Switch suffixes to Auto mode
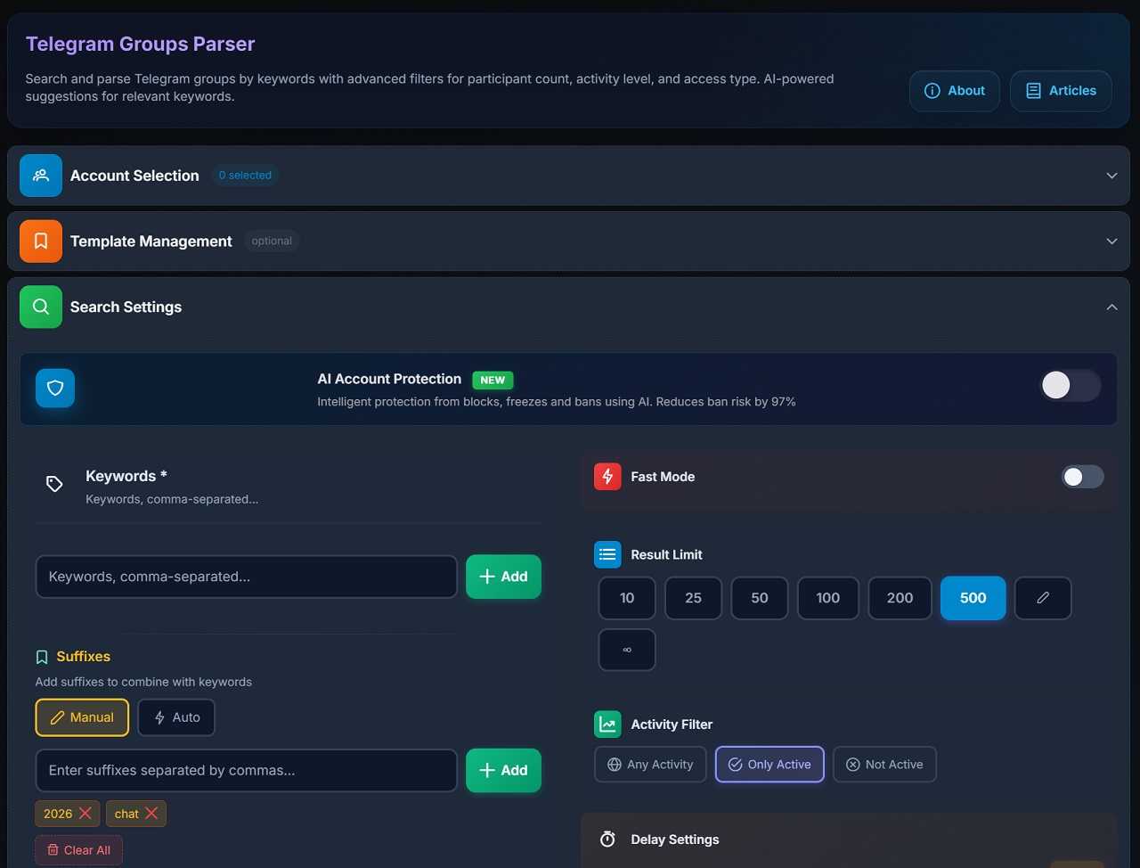Screen dimensions: 1140x868 point(176,717)
